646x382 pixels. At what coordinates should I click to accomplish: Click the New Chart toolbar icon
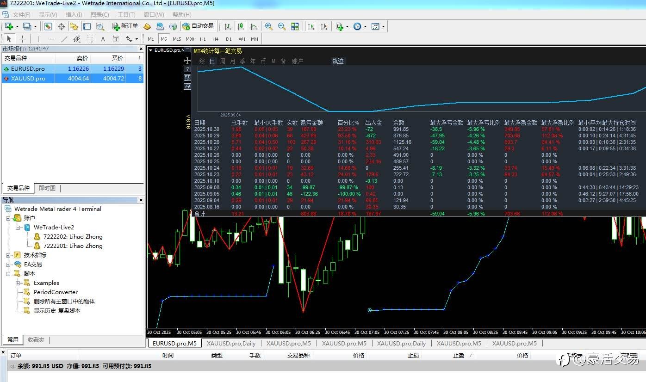[9, 26]
